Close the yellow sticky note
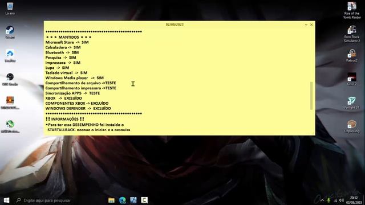This screenshot has width=365, height=205. tap(311, 24)
